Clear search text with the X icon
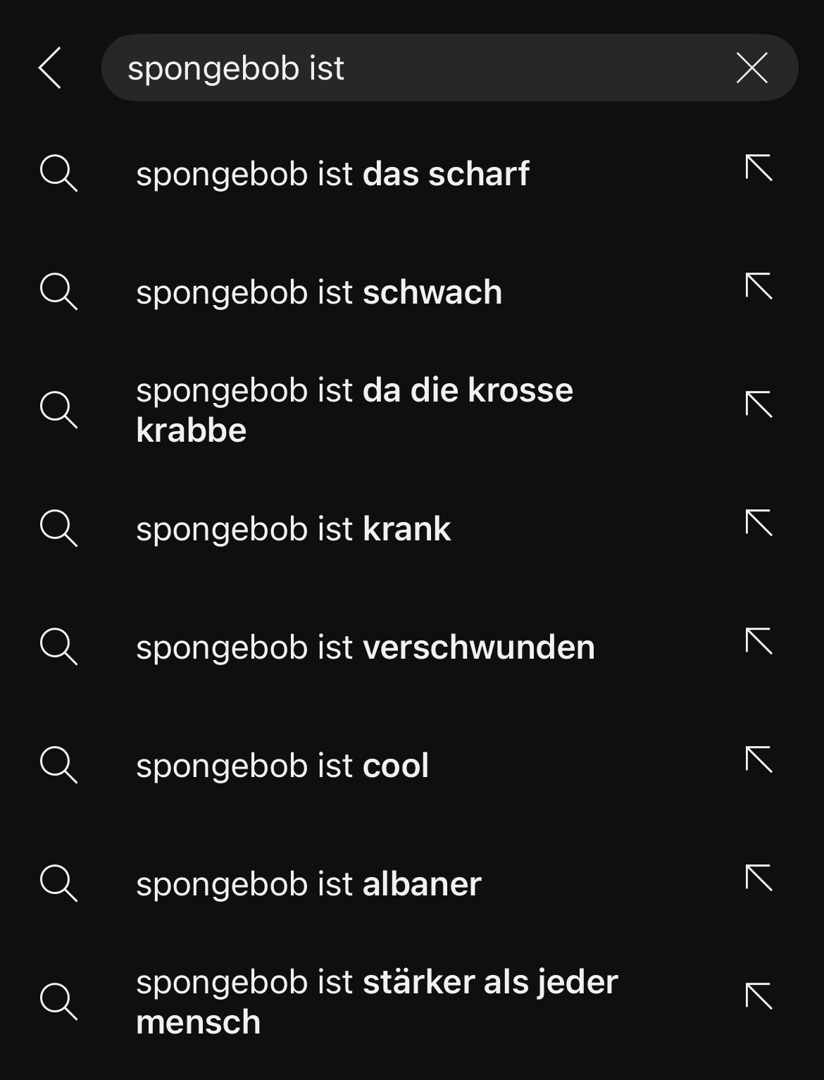Viewport: 824px width, 1080px height. click(751, 68)
